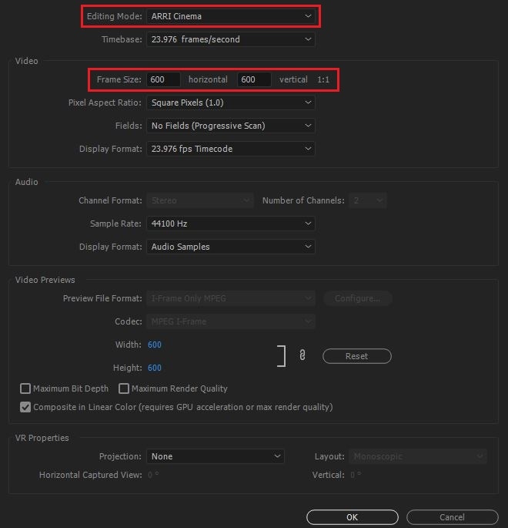Open the Sample Rate dropdown
508x528 pixels.
231,224
